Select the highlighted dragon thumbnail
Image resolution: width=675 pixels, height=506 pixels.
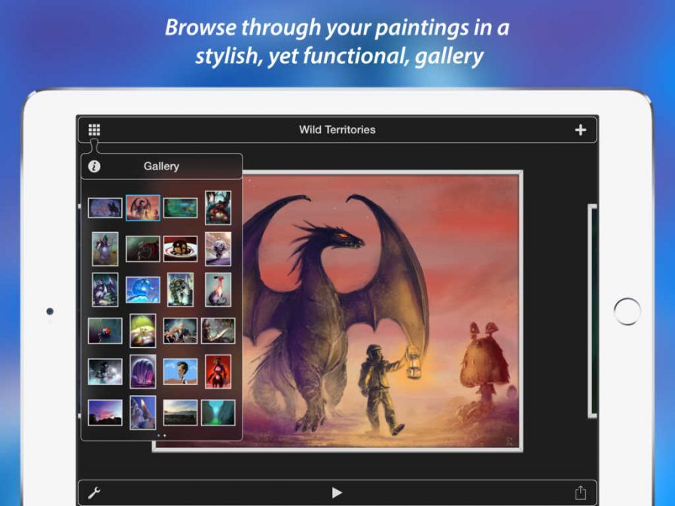pos(144,209)
